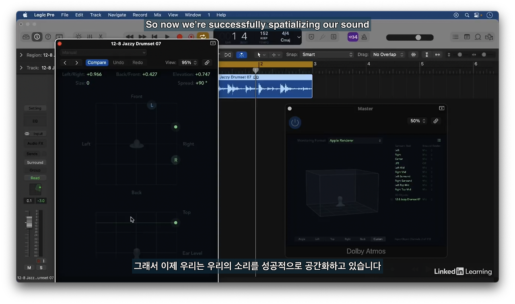Screen dimensions: 515x304
Task: Click the L puck in panner
Action: pyautogui.click(x=152, y=105)
